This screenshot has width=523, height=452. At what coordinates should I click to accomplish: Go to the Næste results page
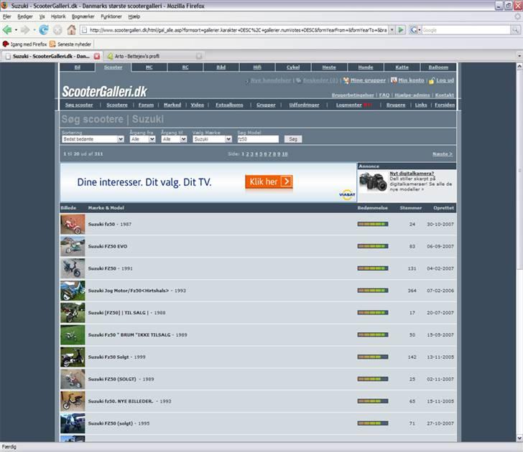442,154
